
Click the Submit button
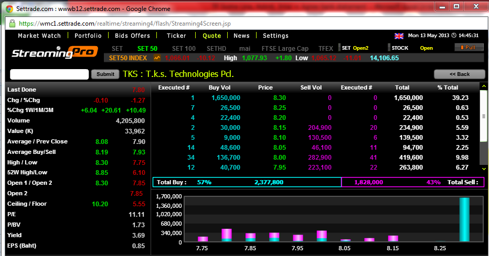pos(105,74)
